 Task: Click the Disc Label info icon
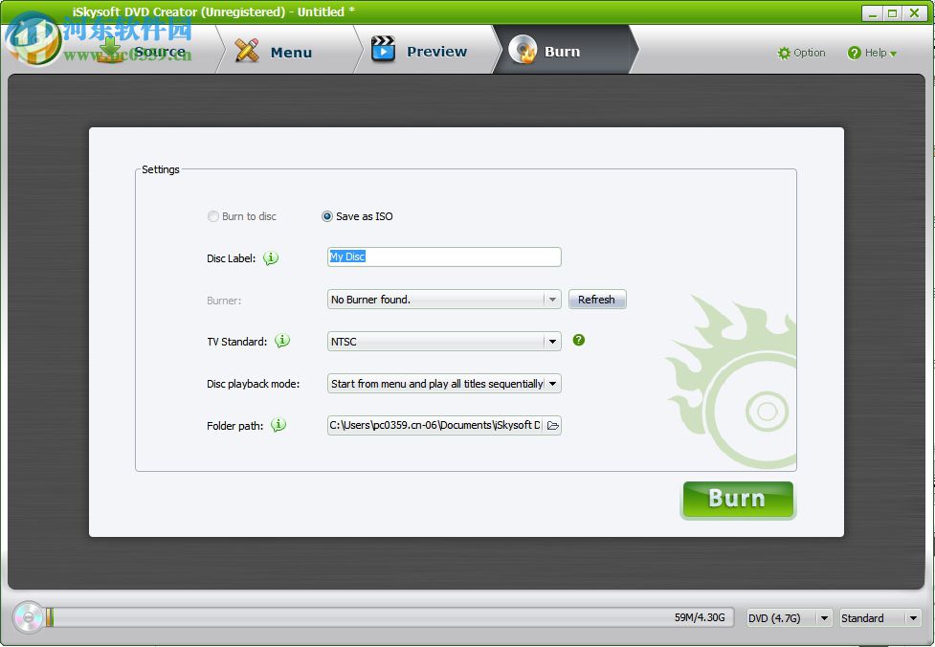(271, 258)
